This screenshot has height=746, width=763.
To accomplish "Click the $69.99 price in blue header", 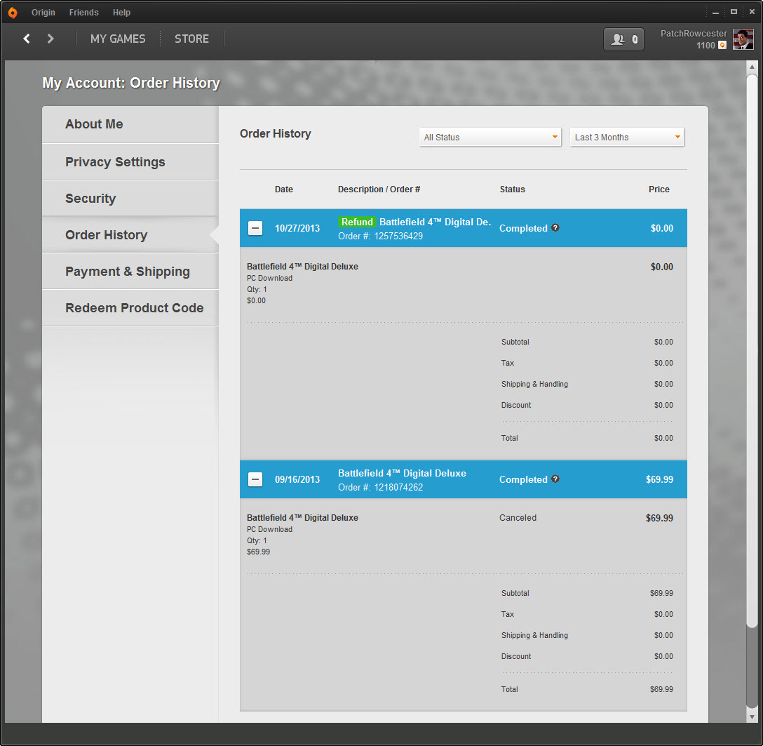I will click(x=659, y=479).
